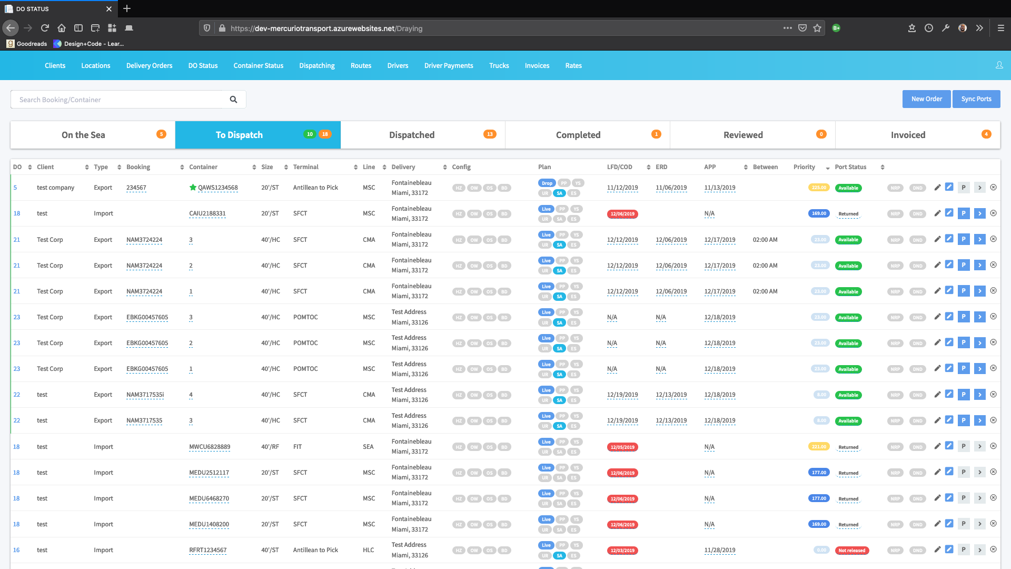Open user profile icon in top navigation
This screenshot has height=569, width=1011.
pyautogui.click(x=999, y=65)
